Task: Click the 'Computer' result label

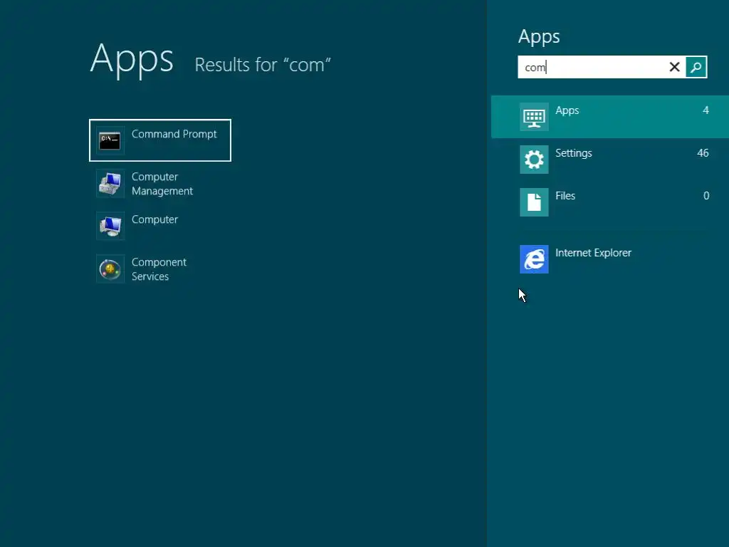Action: [x=154, y=219]
